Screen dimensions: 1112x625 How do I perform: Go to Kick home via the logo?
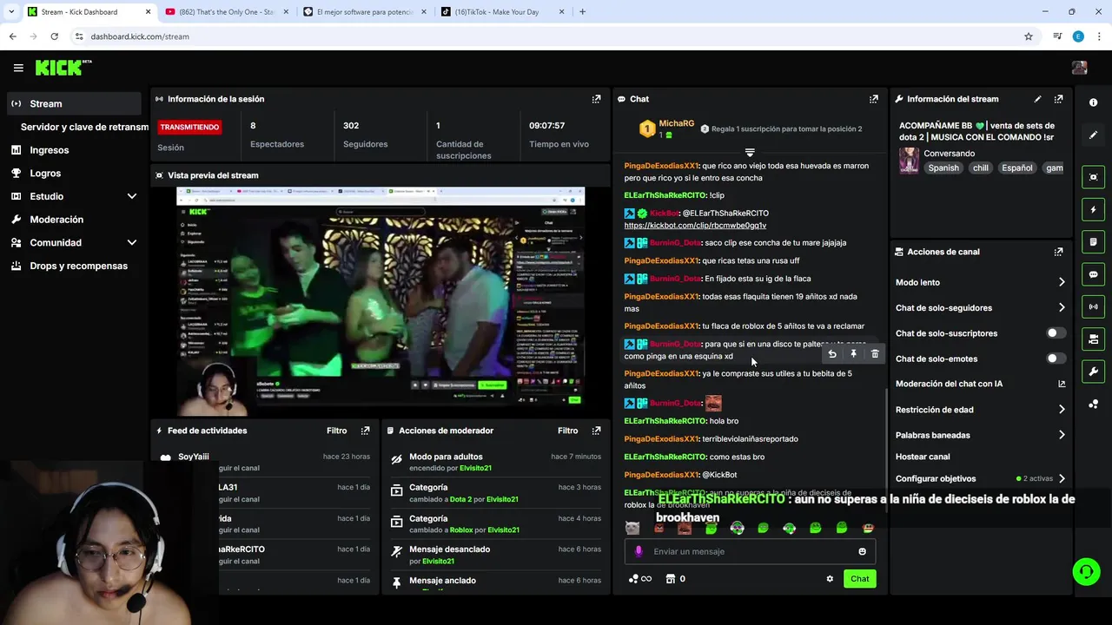coord(63,68)
